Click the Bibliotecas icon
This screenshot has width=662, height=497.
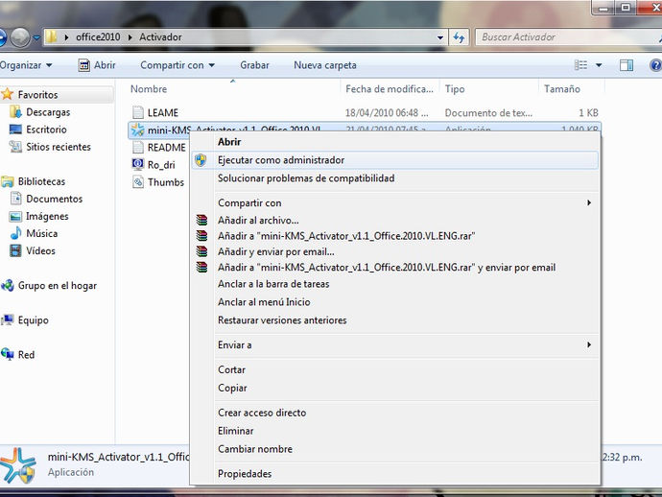[x=7, y=181]
